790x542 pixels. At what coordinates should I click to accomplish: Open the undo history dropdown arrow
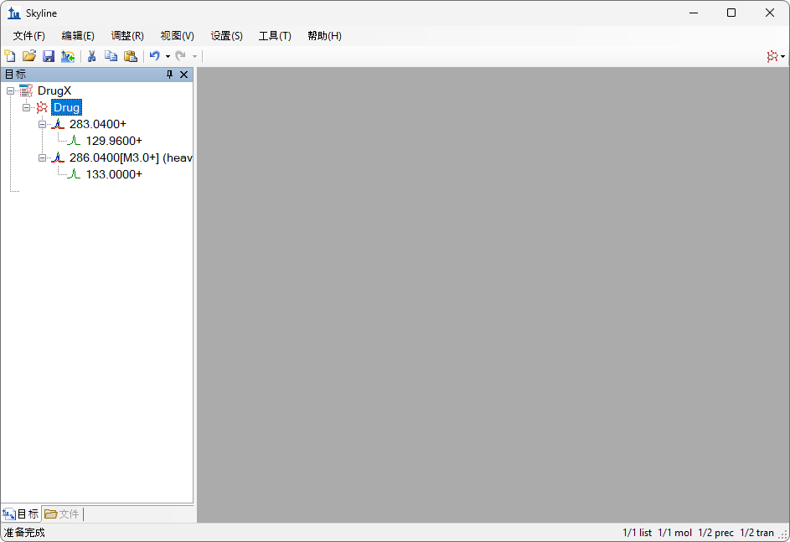[x=168, y=56]
